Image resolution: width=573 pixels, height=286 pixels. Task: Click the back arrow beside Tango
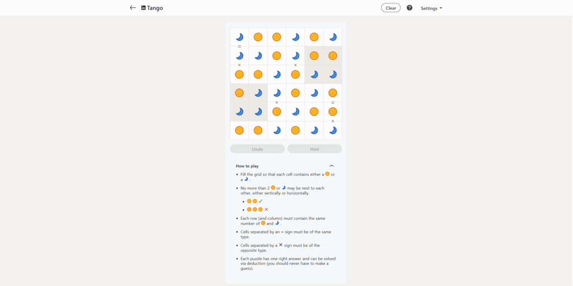(x=133, y=8)
